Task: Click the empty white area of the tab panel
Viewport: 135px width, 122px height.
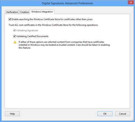Action: tap(67, 78)
